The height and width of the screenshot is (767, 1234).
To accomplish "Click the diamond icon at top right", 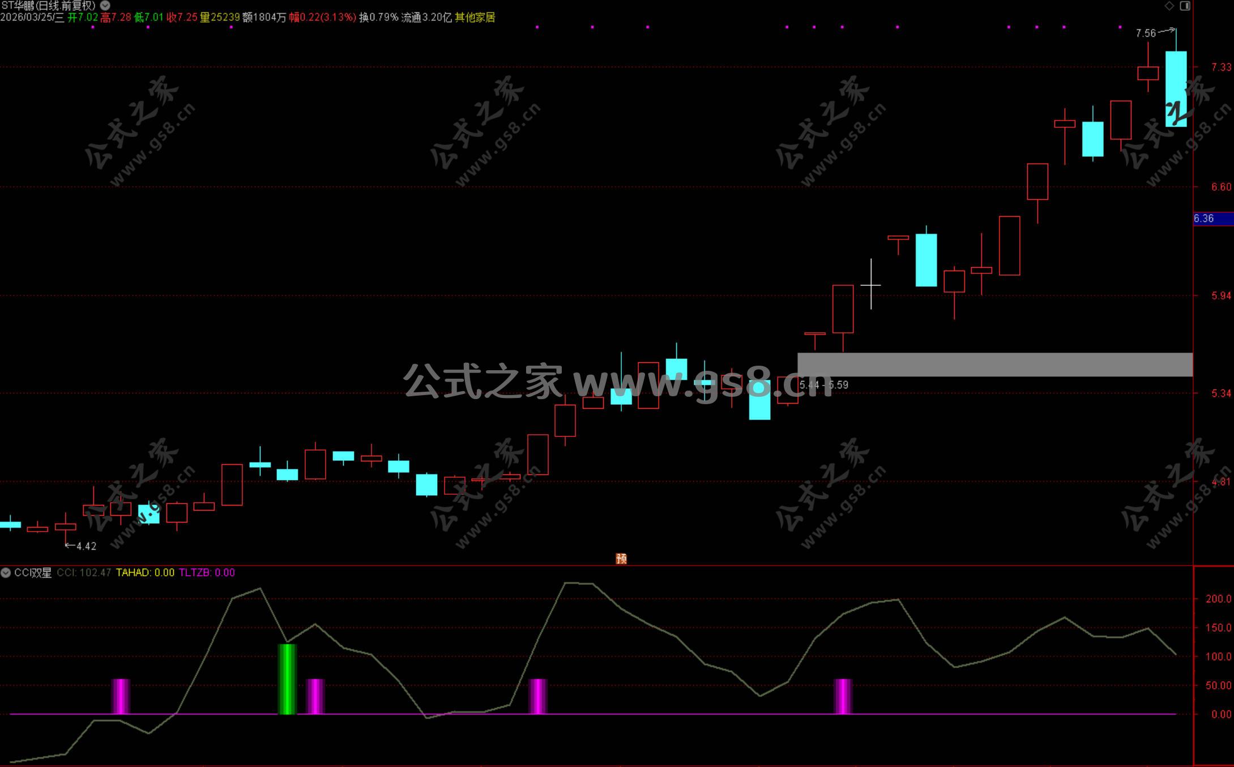I will click(1169, 6).
